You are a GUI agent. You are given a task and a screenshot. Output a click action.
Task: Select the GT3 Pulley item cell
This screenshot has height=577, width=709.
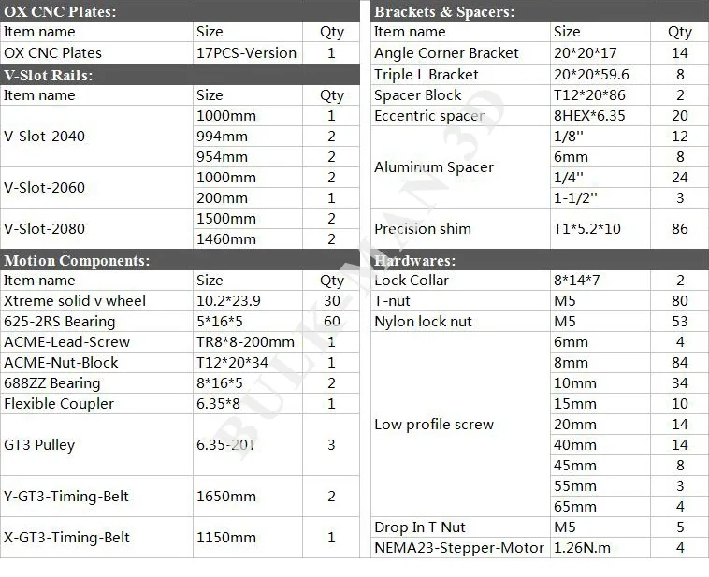click(96, 444)
